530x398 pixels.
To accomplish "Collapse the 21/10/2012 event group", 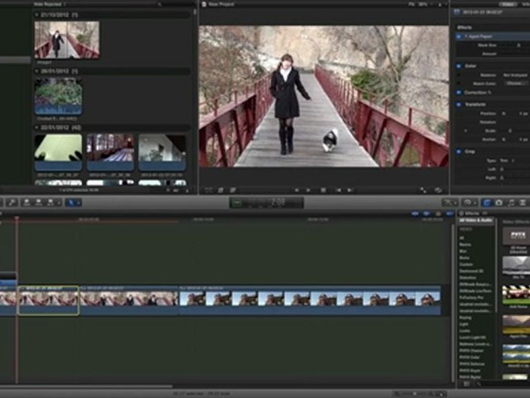I will pos(37,14).
